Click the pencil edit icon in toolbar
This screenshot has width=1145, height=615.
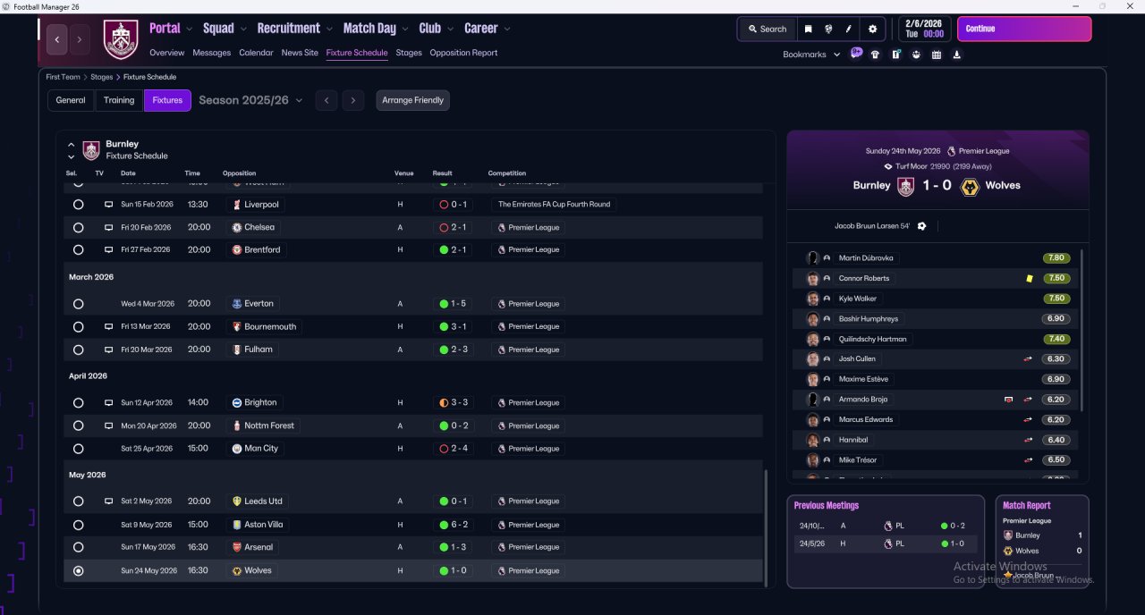coord(849,29)
